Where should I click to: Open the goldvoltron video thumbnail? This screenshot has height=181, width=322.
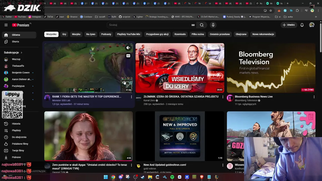(x=180, y=136)
